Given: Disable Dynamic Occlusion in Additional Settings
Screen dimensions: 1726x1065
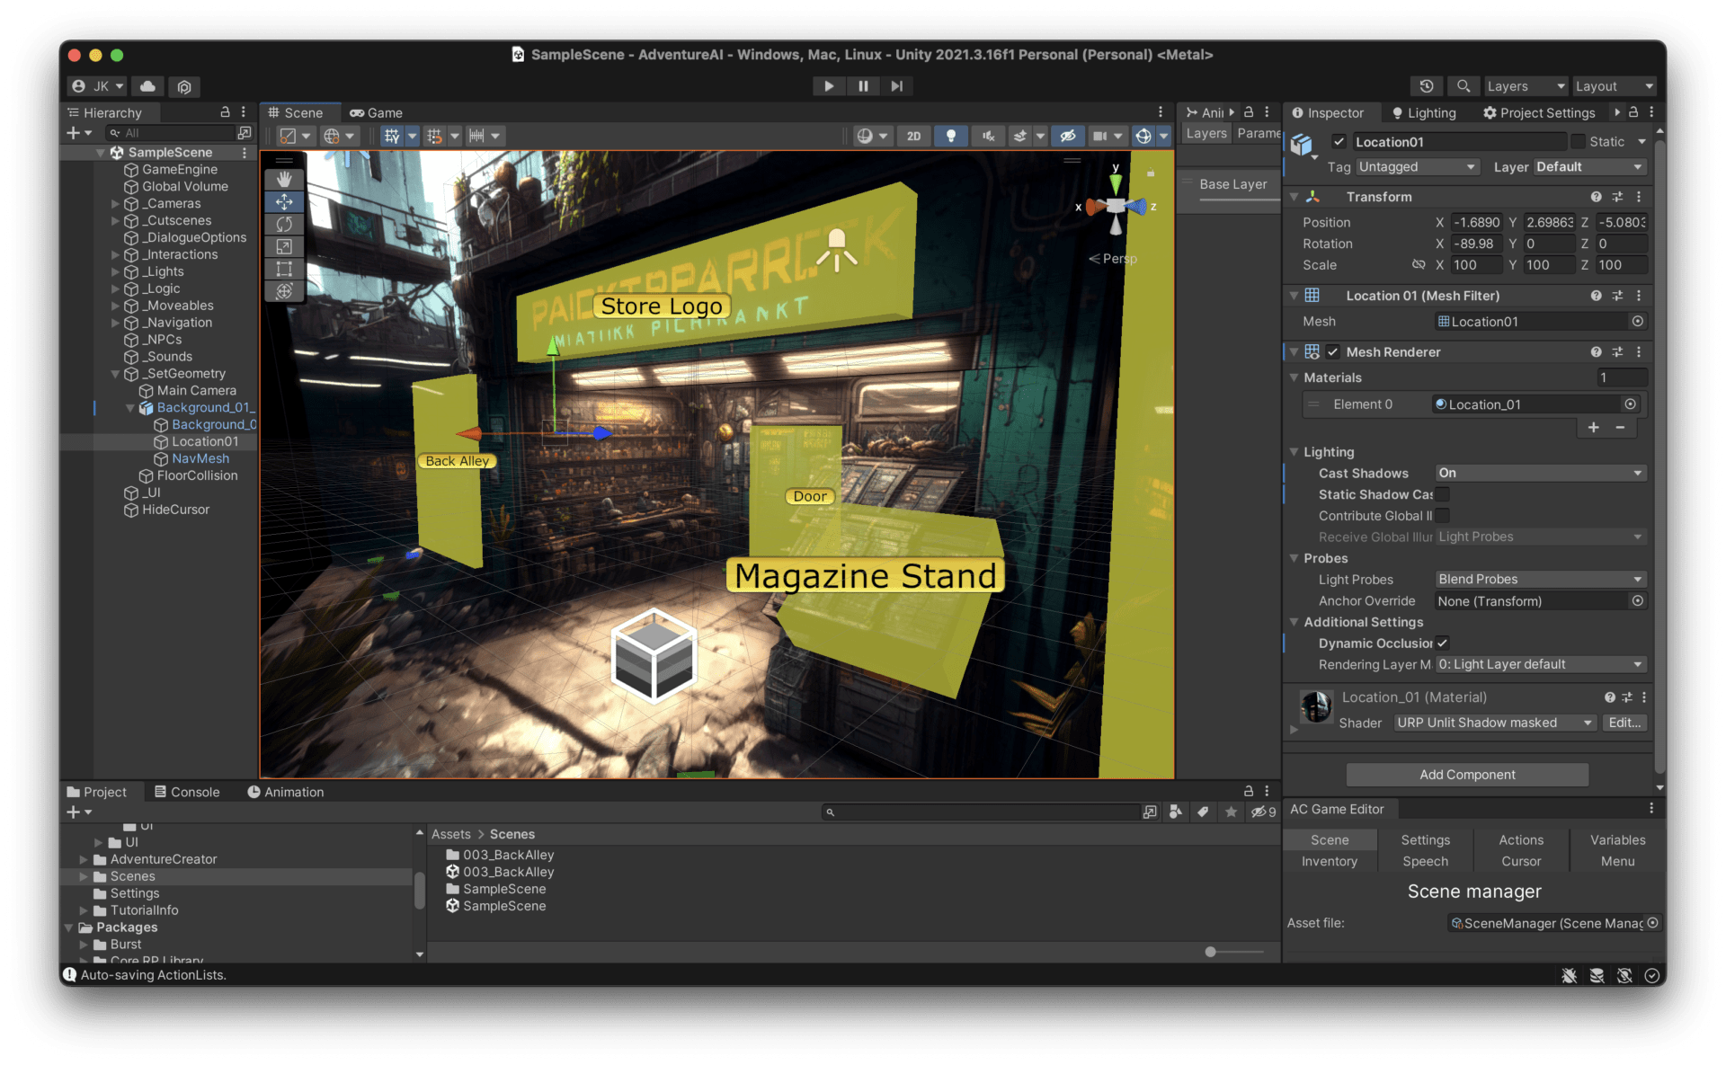Looking at the screenshot, I should [x=1442, y=643].
